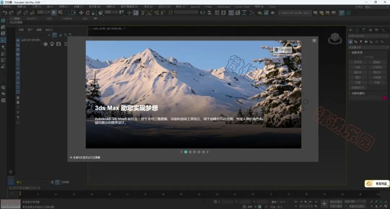This screenshot has width=390, height=209.
Task: Open the project path dropdown
Action: (x=295, y=13)
